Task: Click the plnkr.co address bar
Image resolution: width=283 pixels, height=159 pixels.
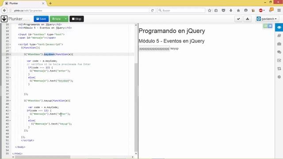Action: (80, 11)
